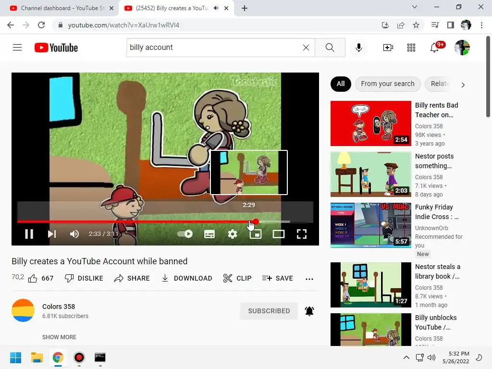This screenshot has height=369, width=492.
Task: Go to the YouTube home logo
Action: pyautogui.click(x=56, y=48)
